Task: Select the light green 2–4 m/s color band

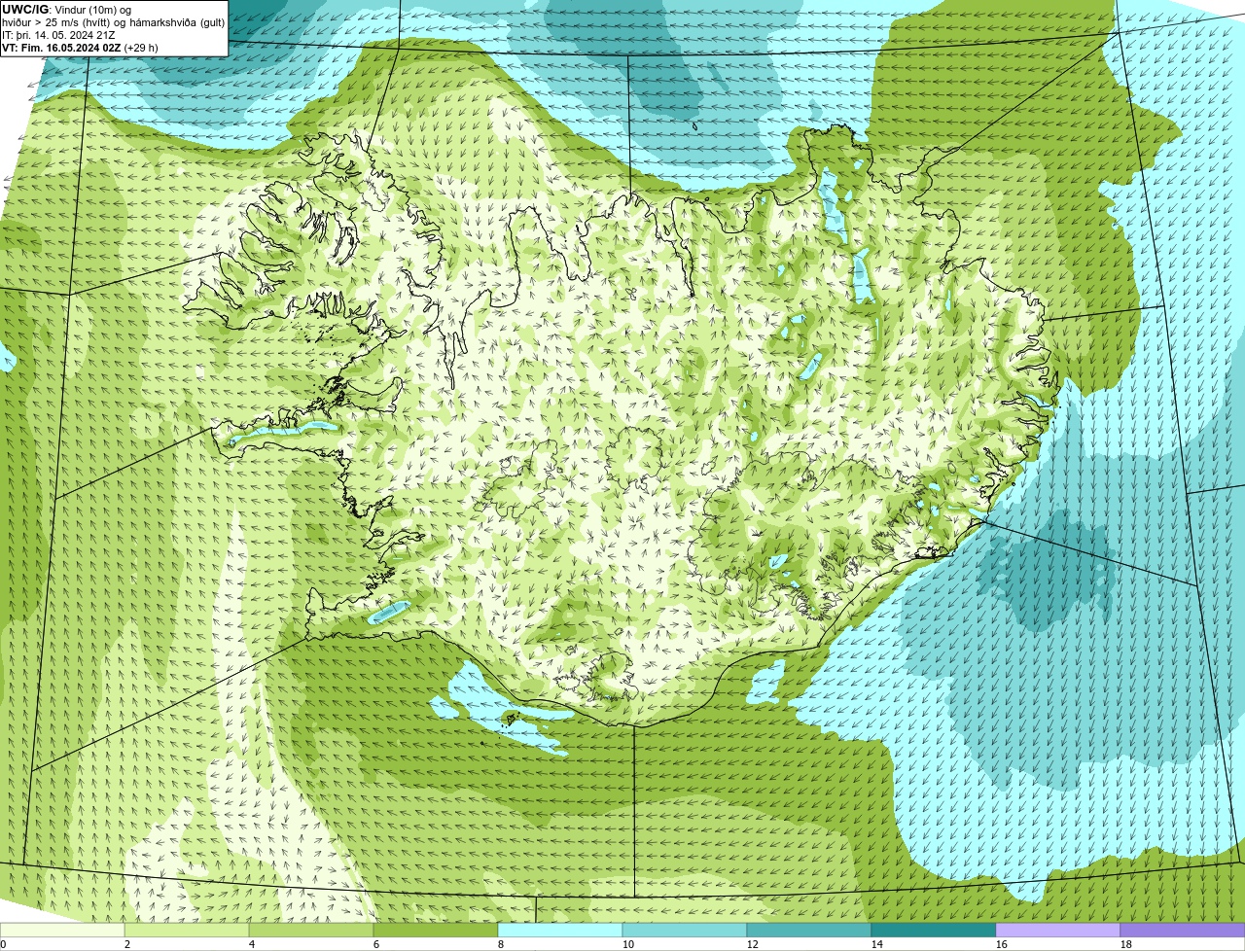Action: 187,930
